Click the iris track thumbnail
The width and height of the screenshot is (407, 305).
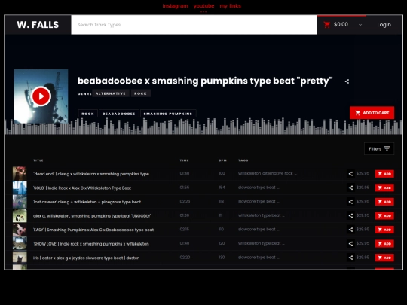20,258
